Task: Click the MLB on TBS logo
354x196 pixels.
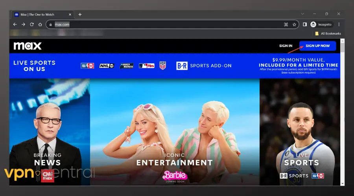Action: point(147,66)
